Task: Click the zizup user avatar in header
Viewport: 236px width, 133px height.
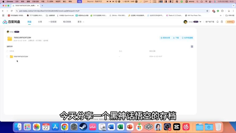Action: point(185,22)
